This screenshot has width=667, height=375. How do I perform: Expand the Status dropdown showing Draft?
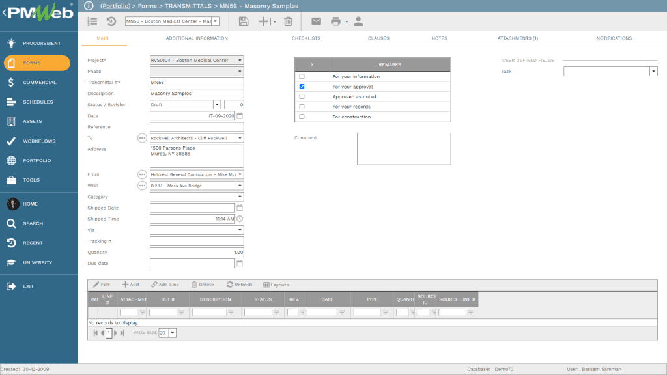tap(216, 105)
